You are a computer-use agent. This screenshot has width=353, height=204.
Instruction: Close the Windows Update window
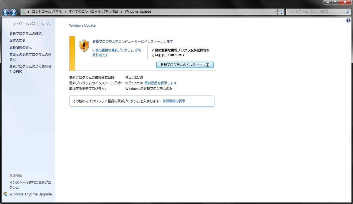[x=345, y=2]
